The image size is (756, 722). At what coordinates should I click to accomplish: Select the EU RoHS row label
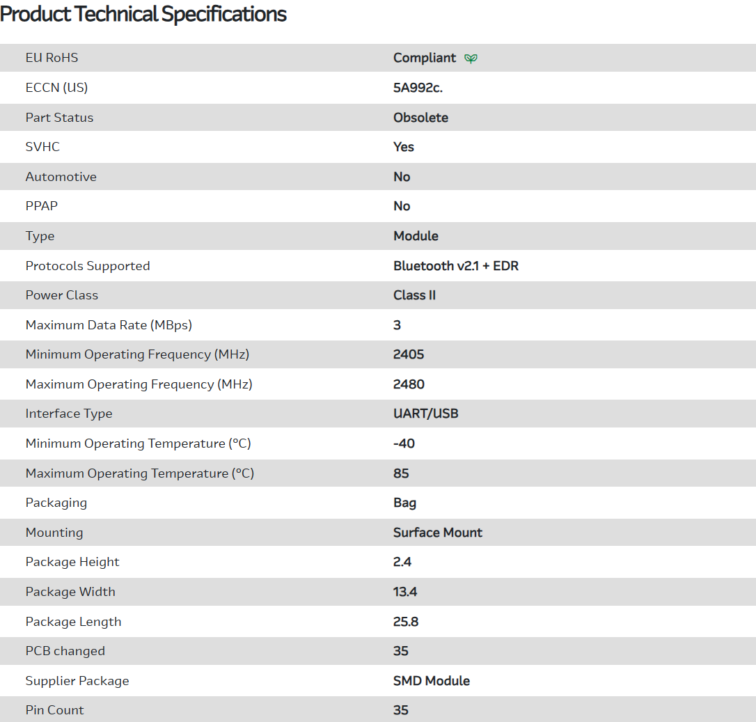[x=52, y=58]
